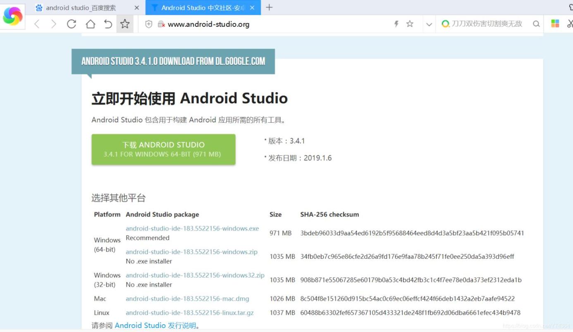Download android-studio-ide windows.exe package
This screenshot has height=332, width=573.
point(192,228)
